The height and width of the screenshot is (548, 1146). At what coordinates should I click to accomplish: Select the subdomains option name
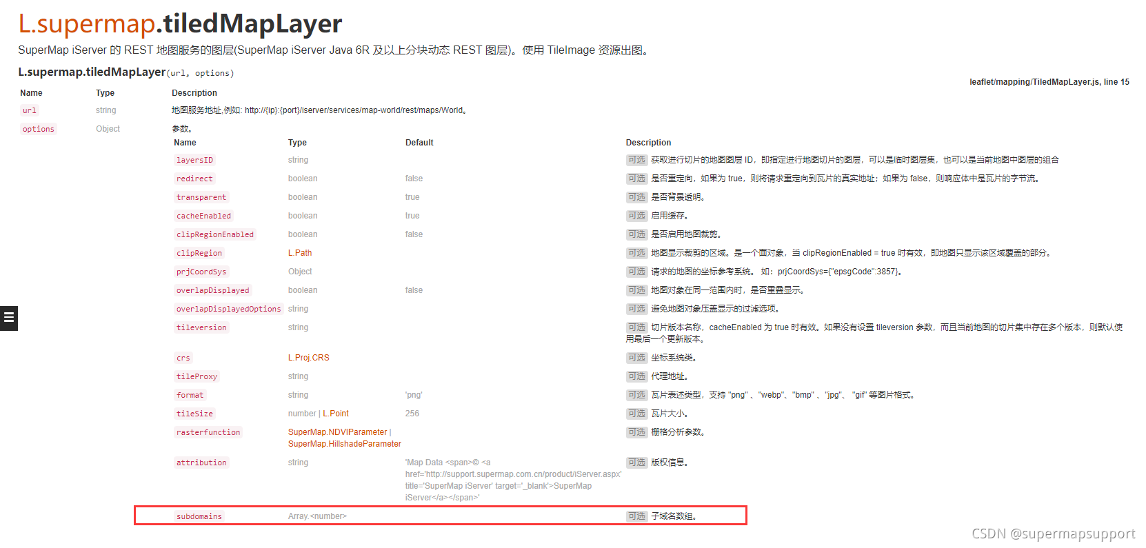point(199,516)
